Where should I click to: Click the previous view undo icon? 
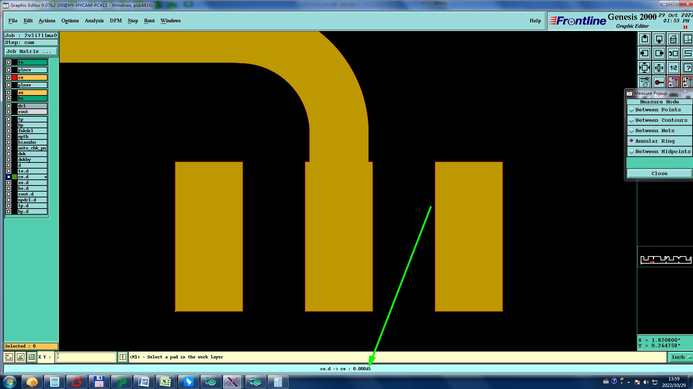tap(673, 53)
